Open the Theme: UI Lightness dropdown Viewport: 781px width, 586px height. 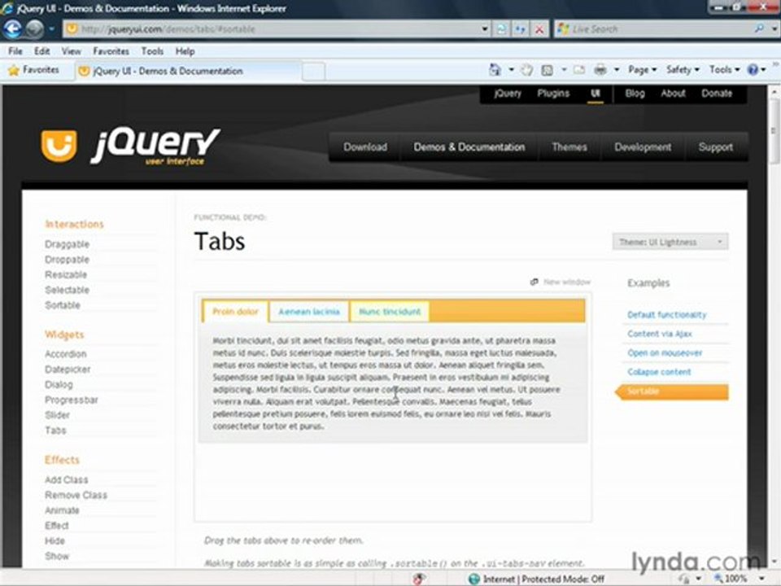click(x=670, y=242)
